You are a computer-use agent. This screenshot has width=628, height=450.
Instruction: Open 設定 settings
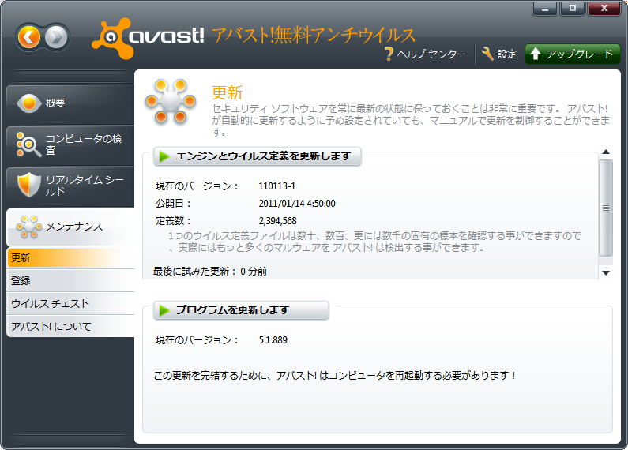point(499,54)
